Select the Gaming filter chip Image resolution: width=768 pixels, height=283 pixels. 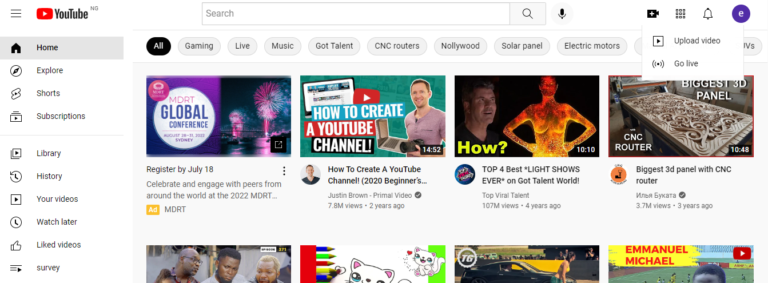[x=199, y=46]
